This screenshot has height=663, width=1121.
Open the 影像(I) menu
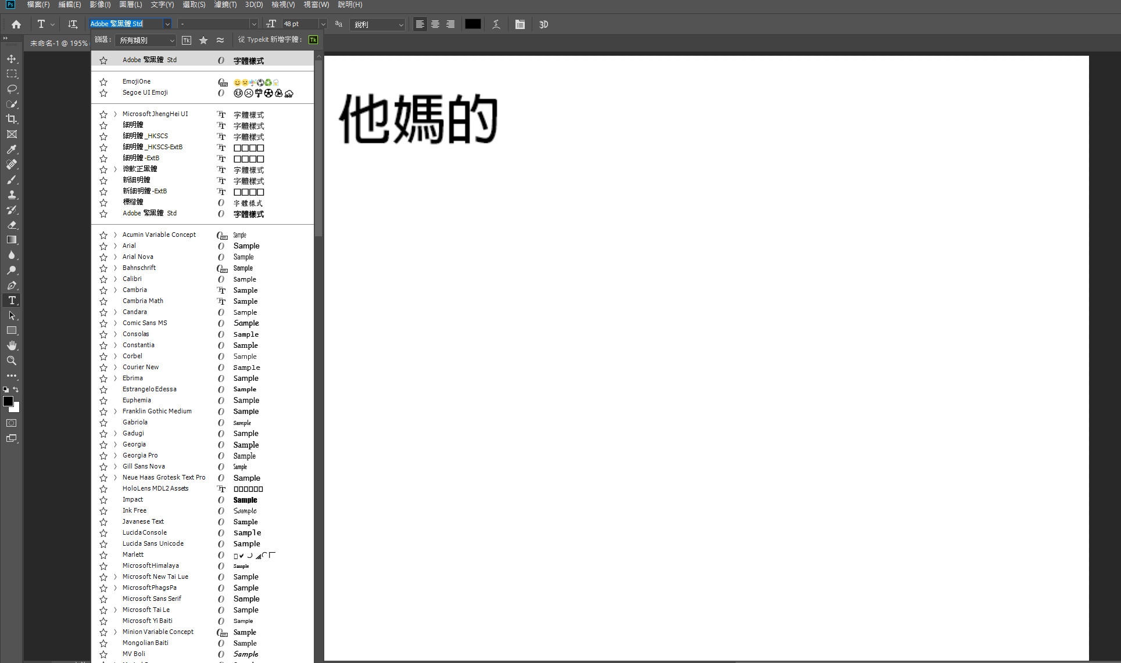100,5
